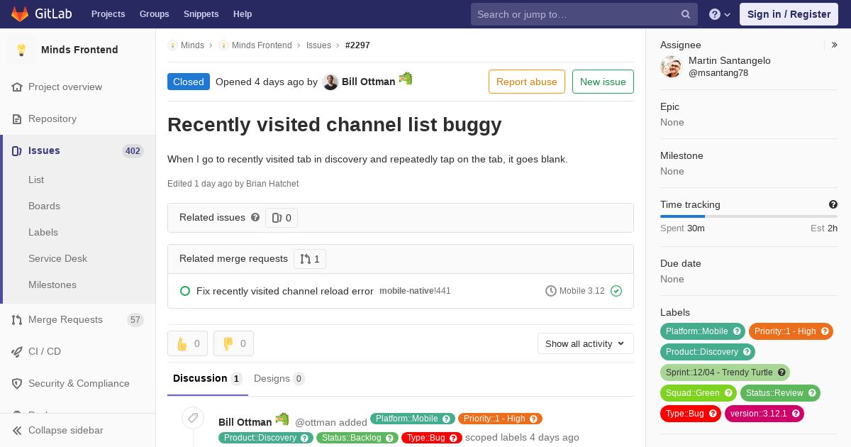
Task: Click the Closed status badge
Action: 189,82
